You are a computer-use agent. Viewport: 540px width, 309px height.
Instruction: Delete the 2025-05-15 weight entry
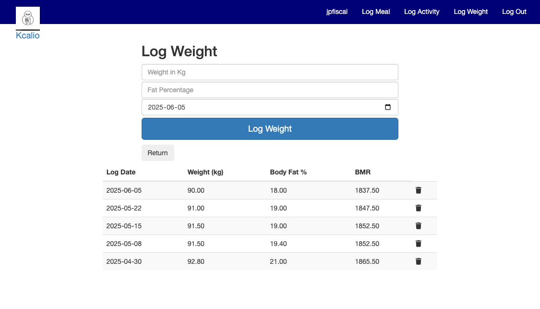pos(419,226)
